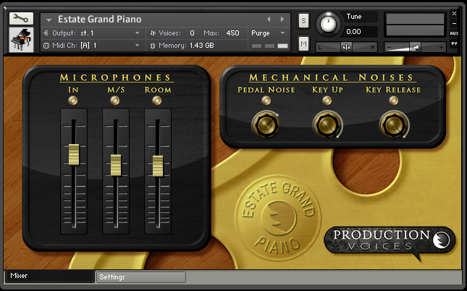Decrease volume with minus icon
This screenshot has height=291, width=467.
(390, 47)
